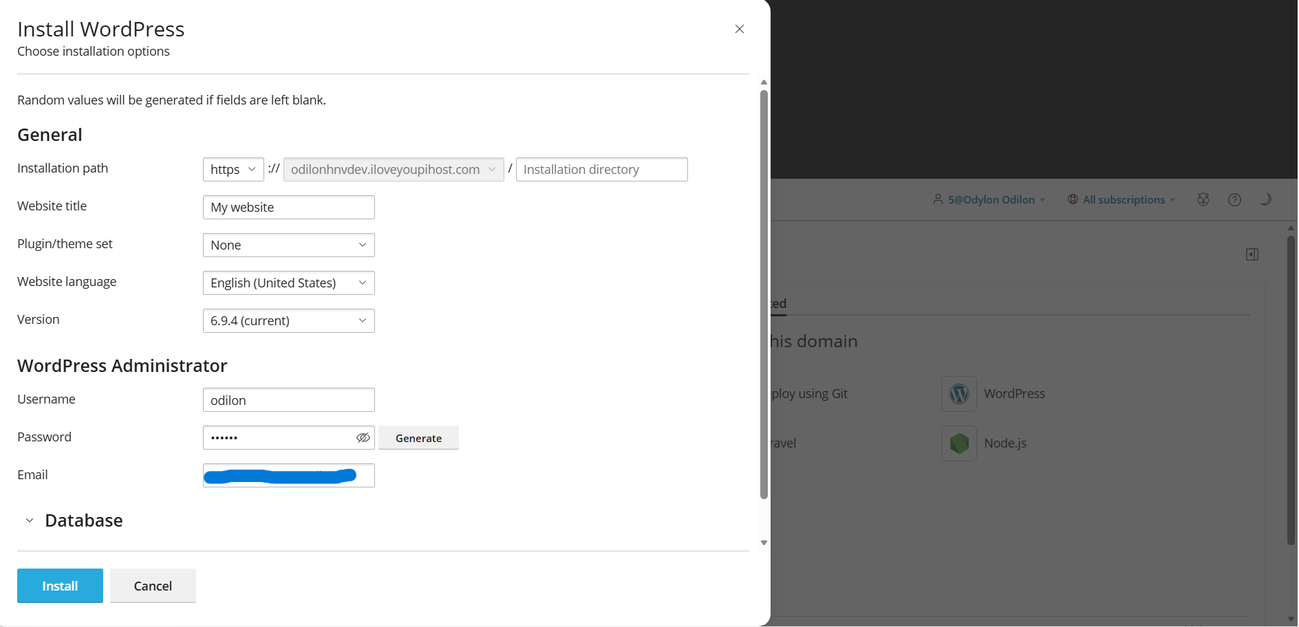Screen dimensions: 1299x627
Task: Click the Node.js hexagon icon
Action: pyautogui.click(x=958, y=443)
